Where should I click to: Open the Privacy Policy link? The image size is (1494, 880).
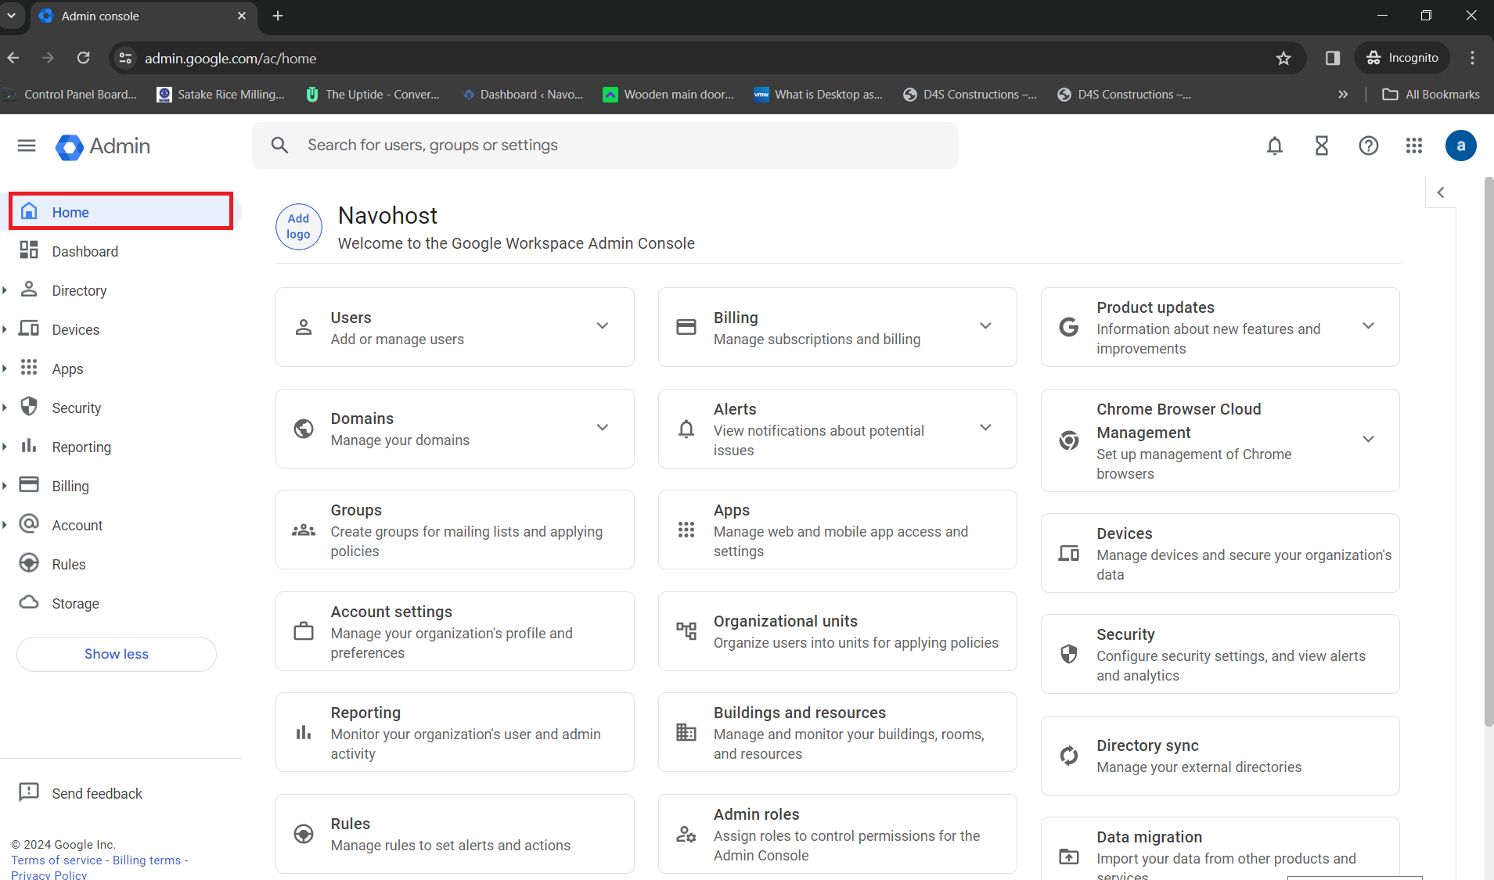[49, 875]
